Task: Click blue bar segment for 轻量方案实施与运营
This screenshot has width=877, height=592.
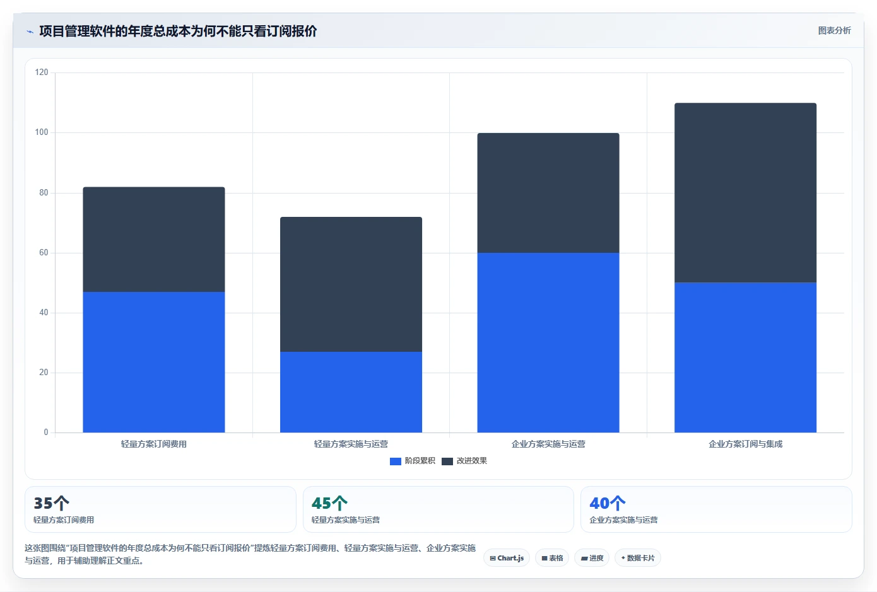Action: point(351,392)
